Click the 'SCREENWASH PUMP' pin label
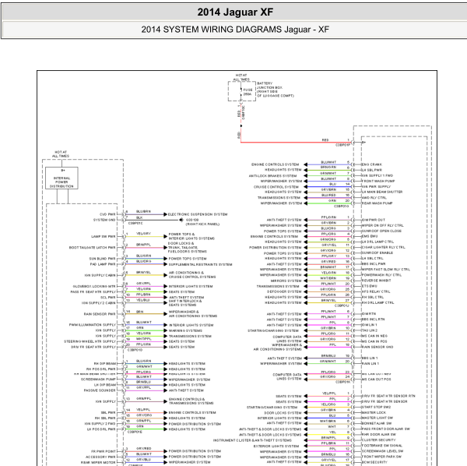 pos(98,380)
